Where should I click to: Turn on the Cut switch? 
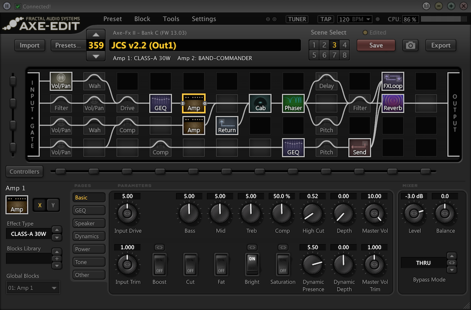190,264
